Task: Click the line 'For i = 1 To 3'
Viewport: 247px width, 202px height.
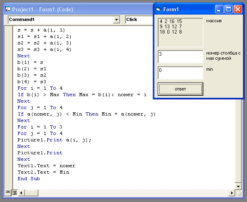Action: click(x=40, y=127)
